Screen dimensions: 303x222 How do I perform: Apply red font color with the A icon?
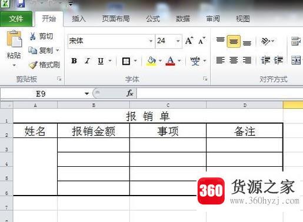[170, 61]
